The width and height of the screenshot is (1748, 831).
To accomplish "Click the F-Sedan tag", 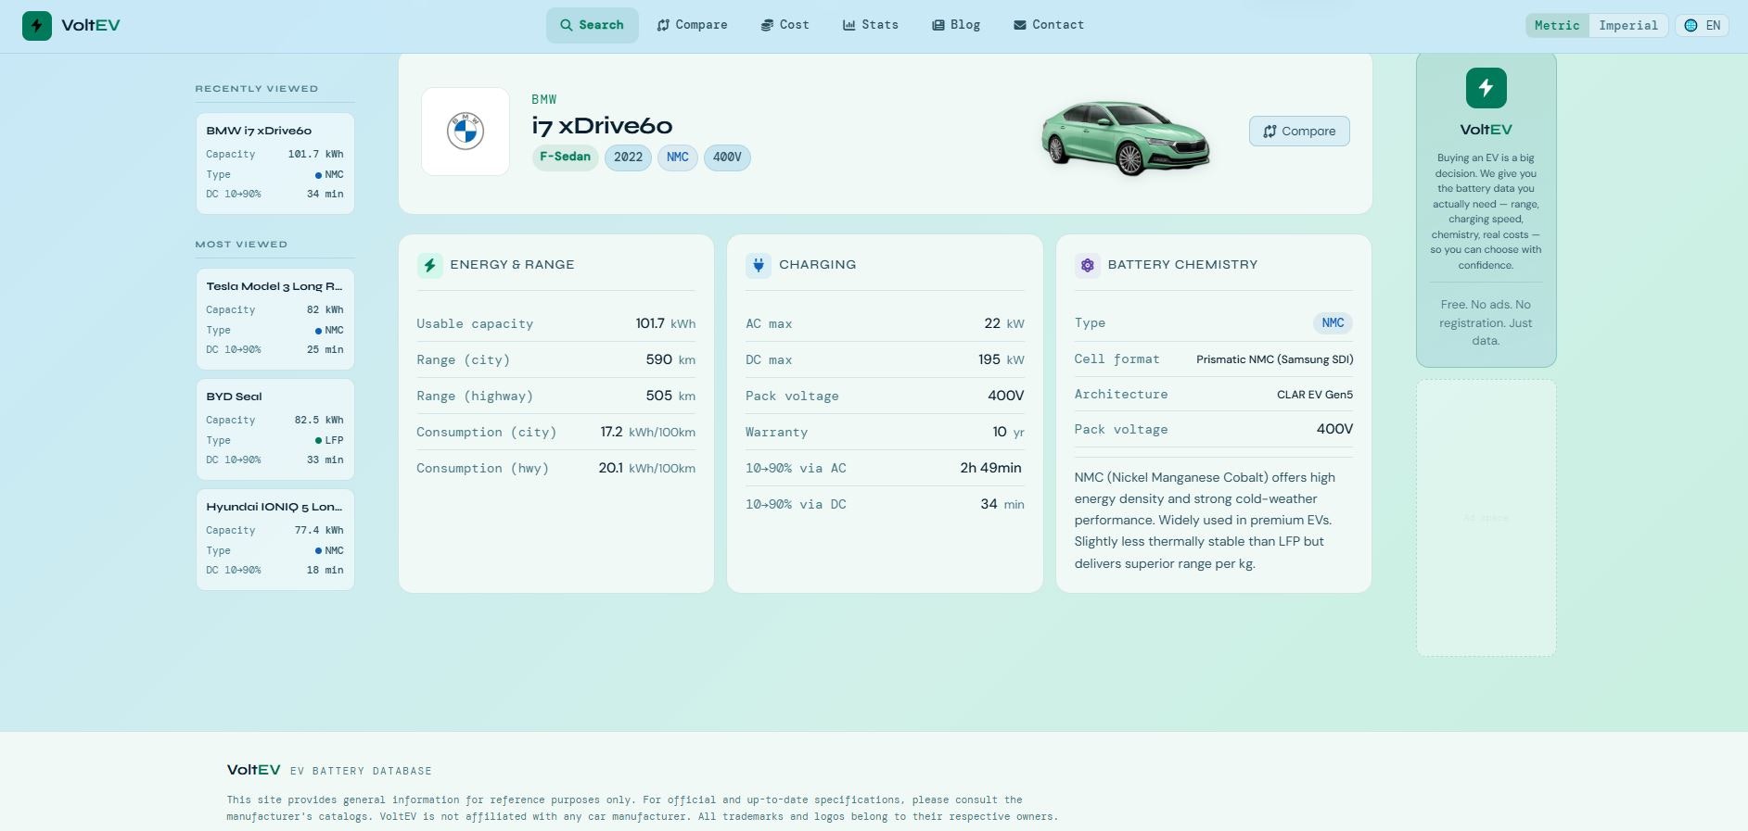I will tap(565, 157).
